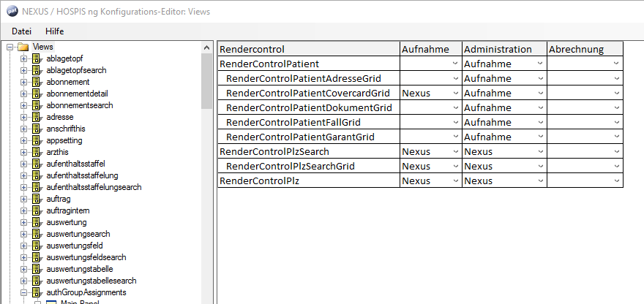Collapse the Views root node
The width and height of the screenshot is (644, 304).
10,47
